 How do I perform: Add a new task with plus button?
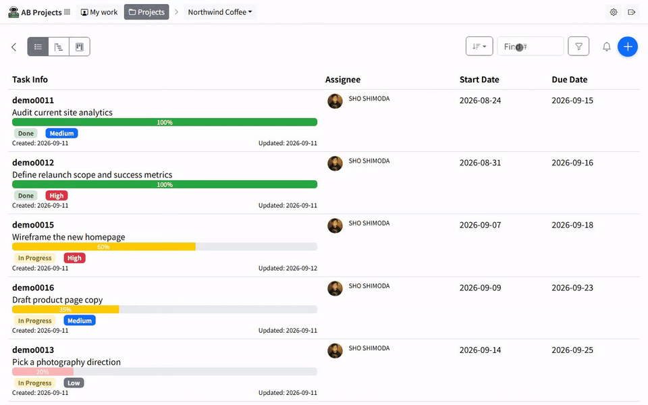(627, 47)
